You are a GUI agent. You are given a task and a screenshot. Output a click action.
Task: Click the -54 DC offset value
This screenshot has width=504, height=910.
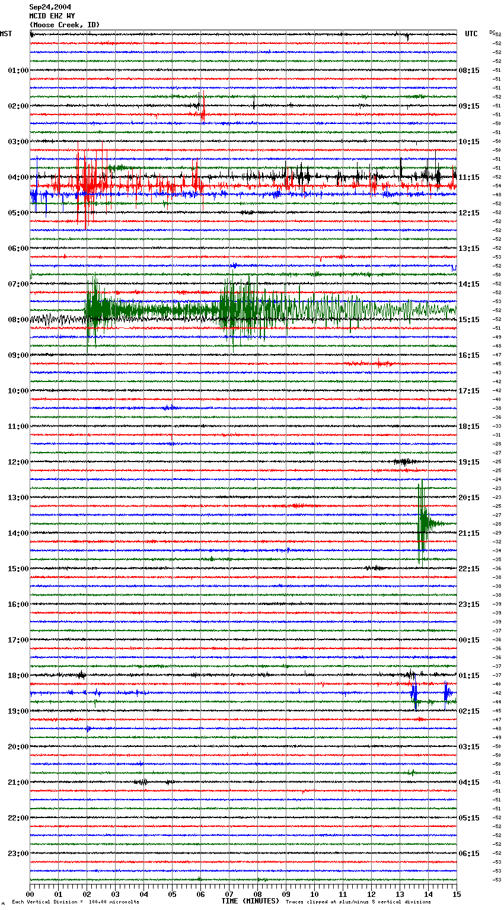point(497,186)
